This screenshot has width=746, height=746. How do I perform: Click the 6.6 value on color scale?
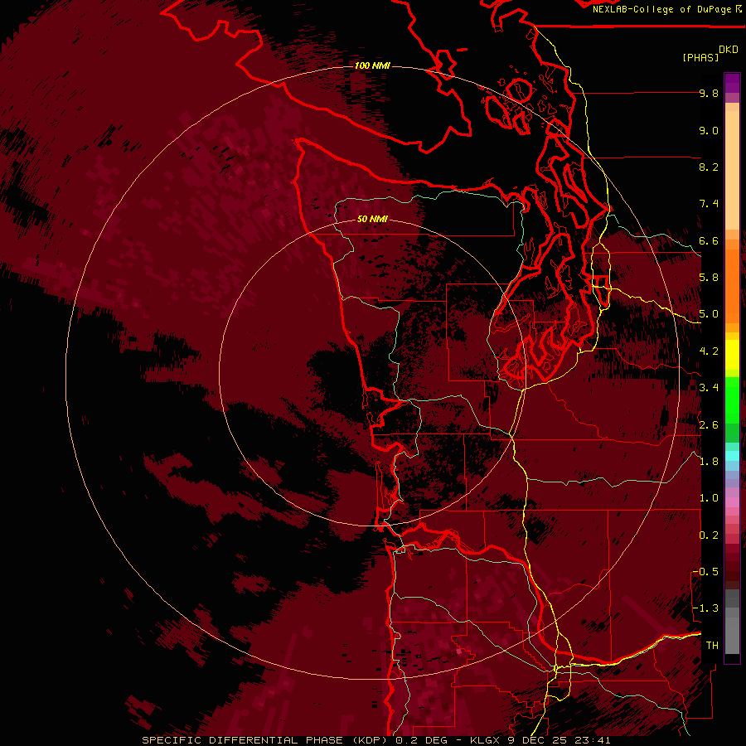709,240
